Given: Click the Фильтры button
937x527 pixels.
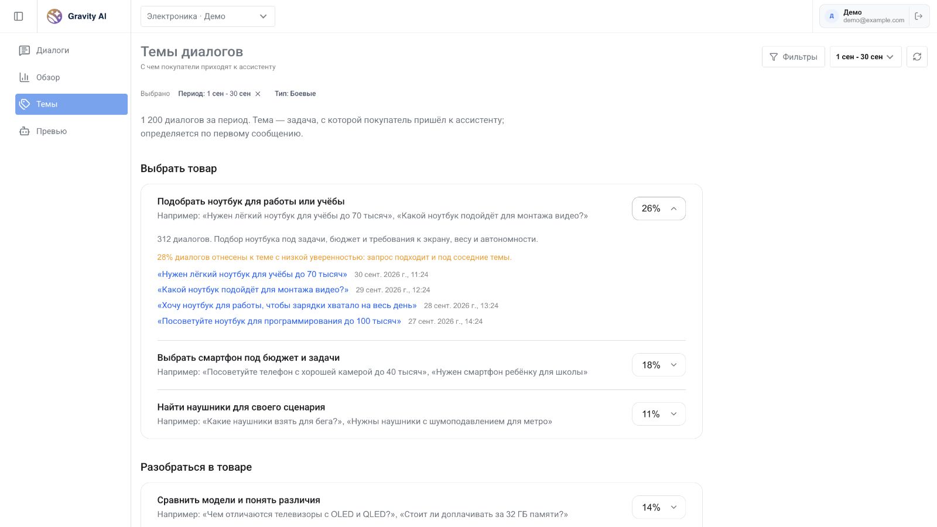Looking at the screenshot, I should pyautogui.click(x=794, y=57).
